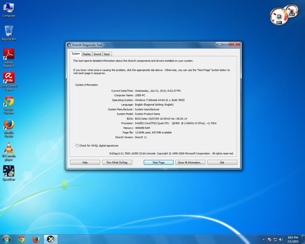Click the taskbar clock and date
The image size is (305, 244).
[x=293, y=239]
